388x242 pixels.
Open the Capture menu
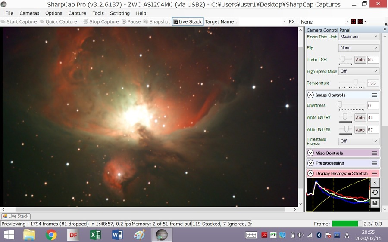pyautogui.click(x=77, y=13)
